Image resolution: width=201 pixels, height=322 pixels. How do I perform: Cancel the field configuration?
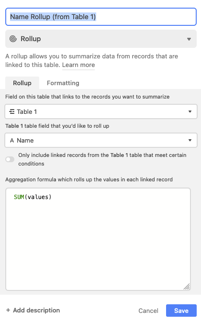point(148,311)
